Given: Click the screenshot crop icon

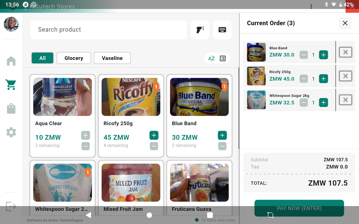Looking at the screenshot, I should click(x=270, y=215).
